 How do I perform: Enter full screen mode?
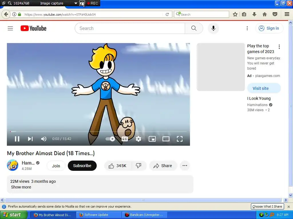(180, 139)
